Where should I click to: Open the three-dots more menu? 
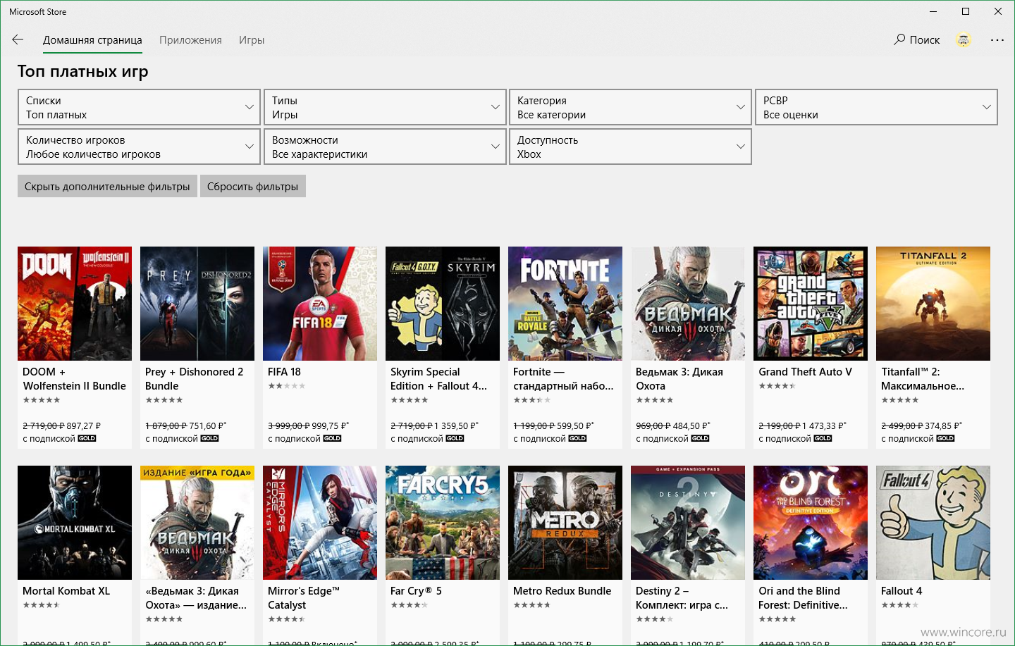point(997,40)
